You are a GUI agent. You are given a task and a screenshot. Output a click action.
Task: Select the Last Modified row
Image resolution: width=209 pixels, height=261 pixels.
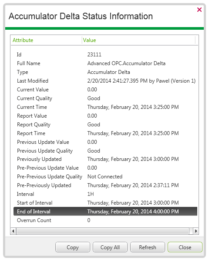[x=105, y=81]
